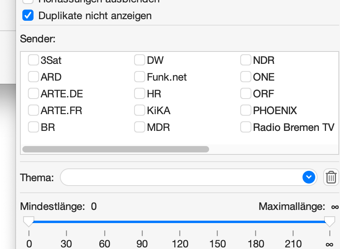
Task: Enable the 3Sat sender checkbox
Action: click(34, 60)
